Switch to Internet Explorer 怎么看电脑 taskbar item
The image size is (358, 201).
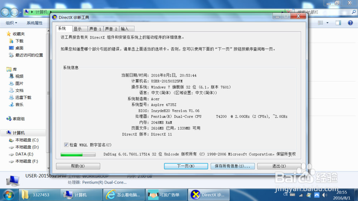[124, 195]
